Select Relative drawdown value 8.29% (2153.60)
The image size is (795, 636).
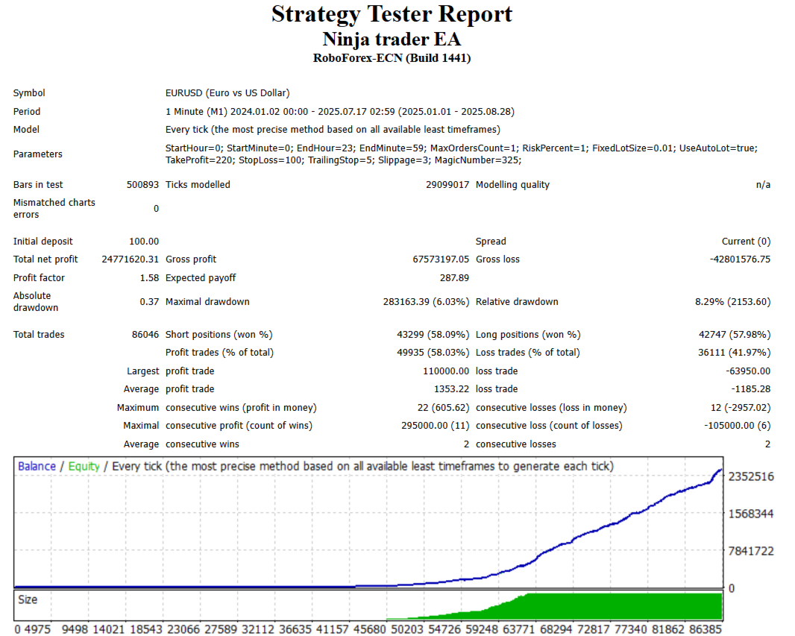click(732, 302)
